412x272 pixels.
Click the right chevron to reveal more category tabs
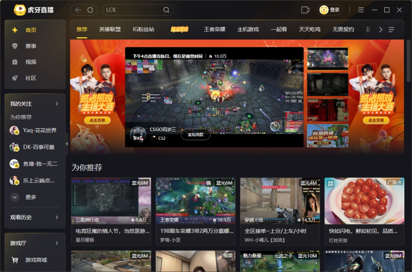pyautogui.click(x=380, y=29)
